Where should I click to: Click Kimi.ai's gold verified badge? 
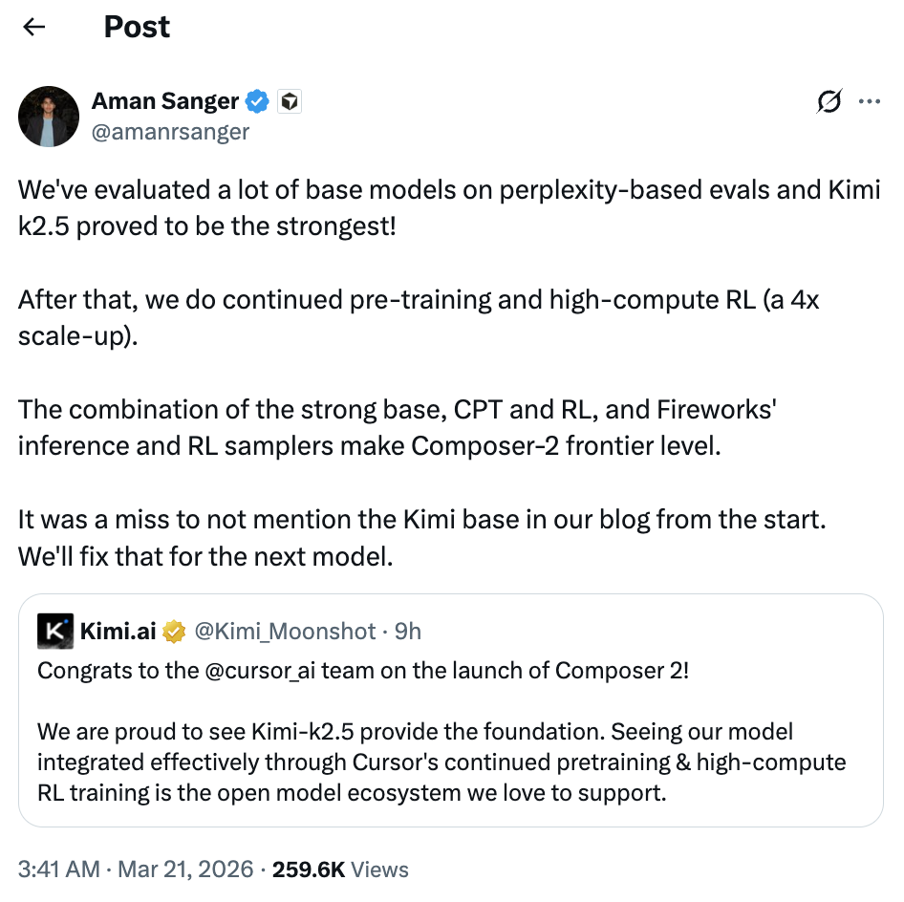click(x=174, y=632)
